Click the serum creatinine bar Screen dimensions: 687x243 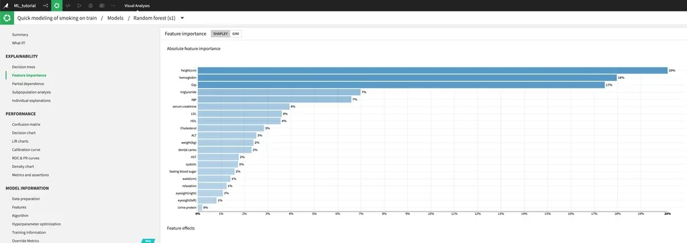(x=244, y=106)
